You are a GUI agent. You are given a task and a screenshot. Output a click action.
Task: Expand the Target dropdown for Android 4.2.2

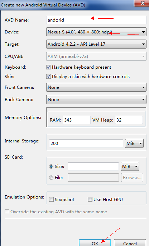(96, 44)
